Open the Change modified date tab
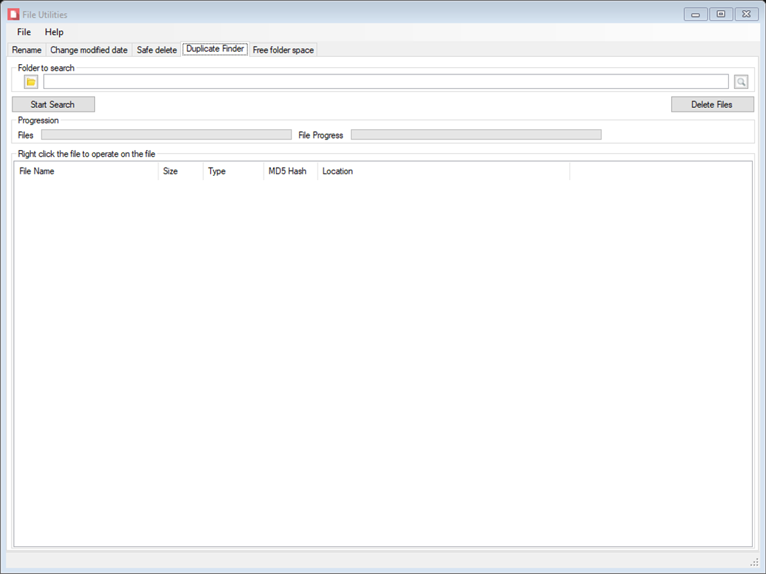Image resolution: width=766 pixels, height=574 pixels. (88, 50)
